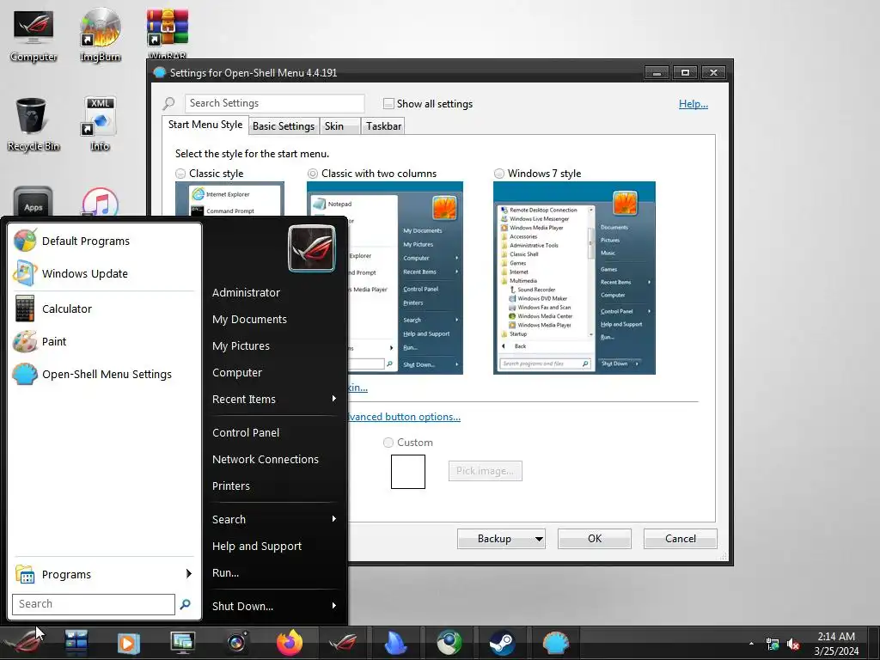Open the WinRAR desktop shortcut

coord(168,34)
